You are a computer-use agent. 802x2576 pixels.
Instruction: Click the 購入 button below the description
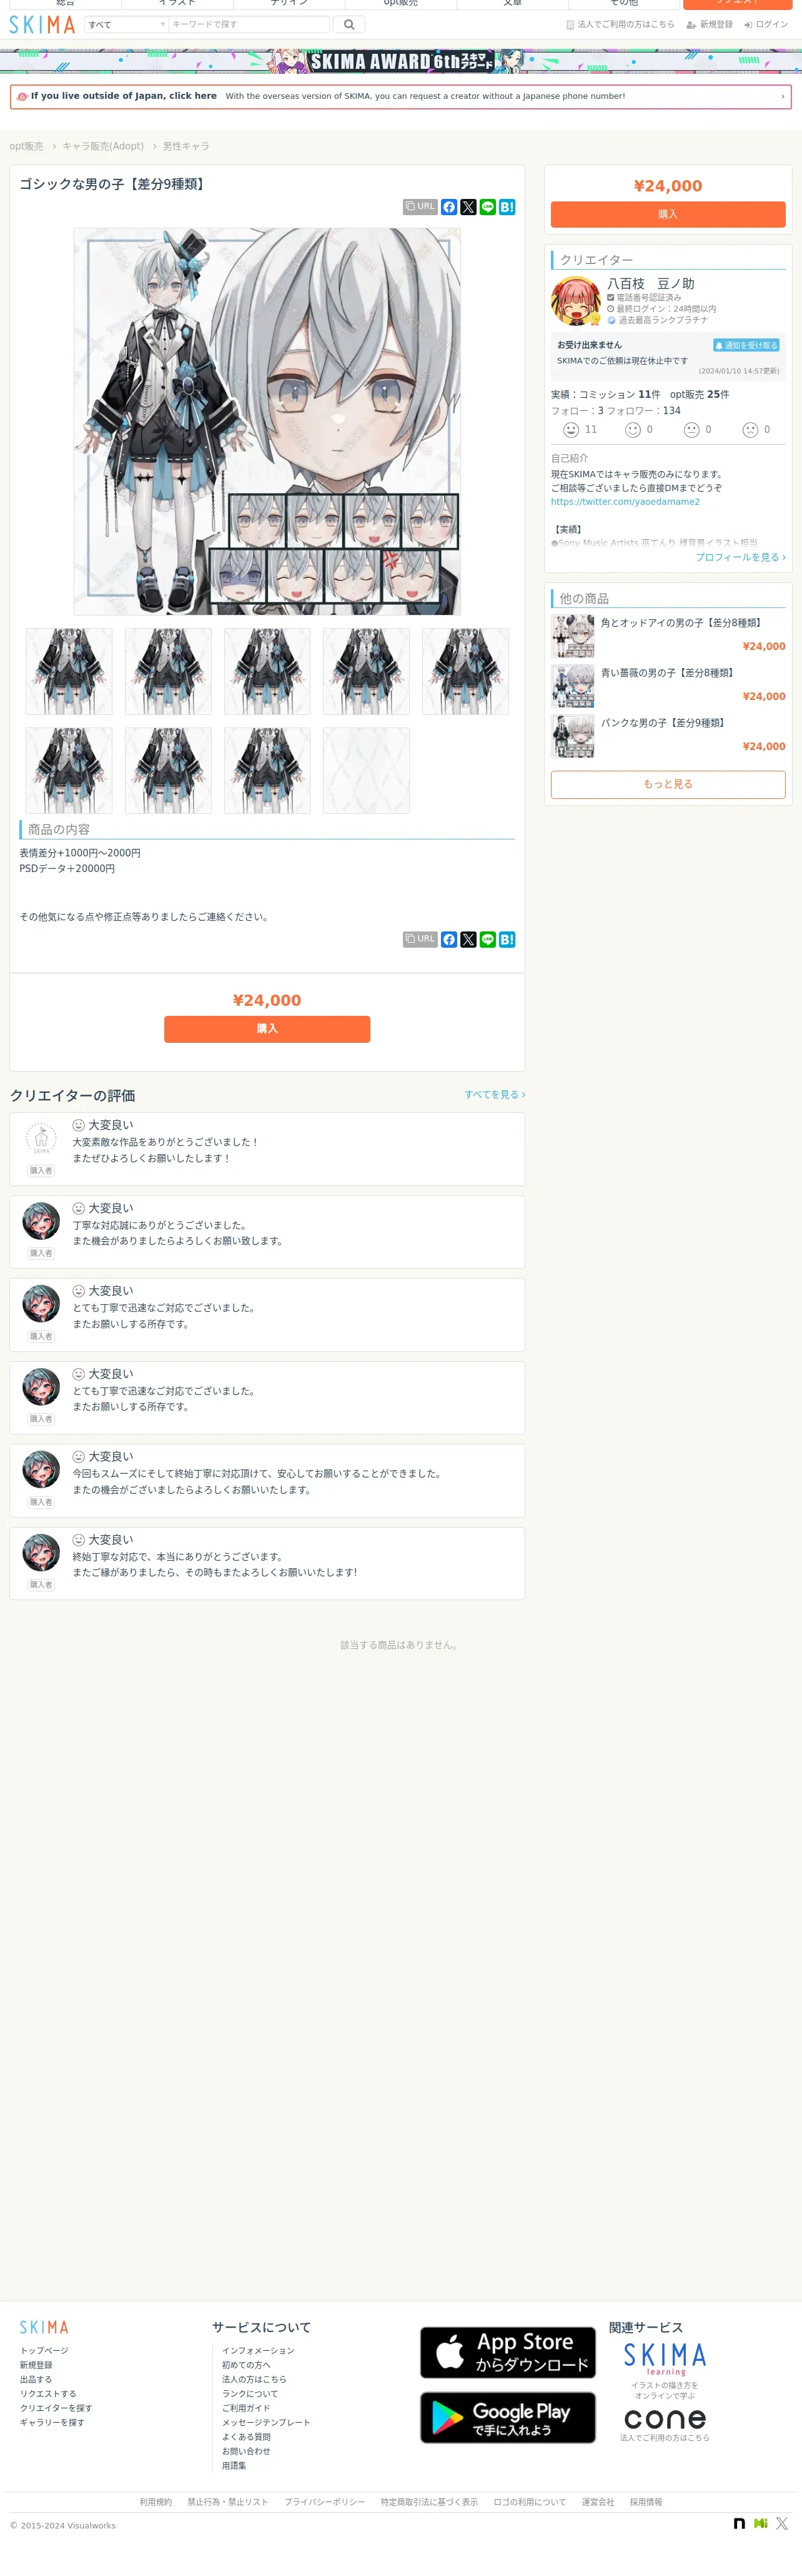click(267, 1029)
